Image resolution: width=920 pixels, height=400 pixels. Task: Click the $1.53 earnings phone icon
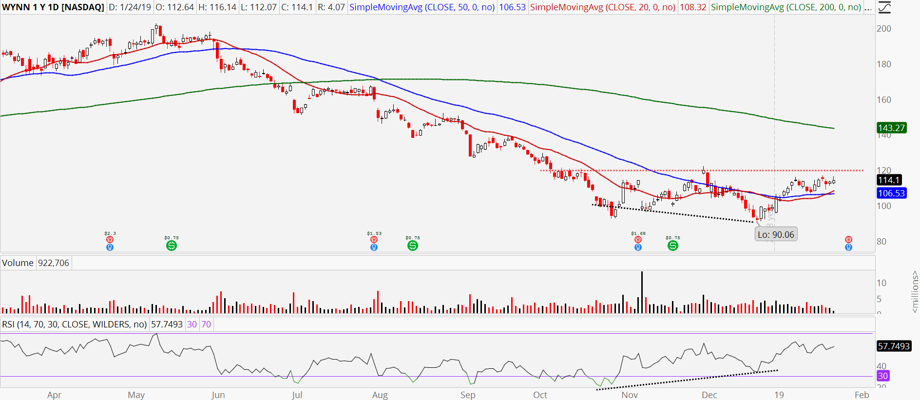pyautogui.click(x=374, y=240)
